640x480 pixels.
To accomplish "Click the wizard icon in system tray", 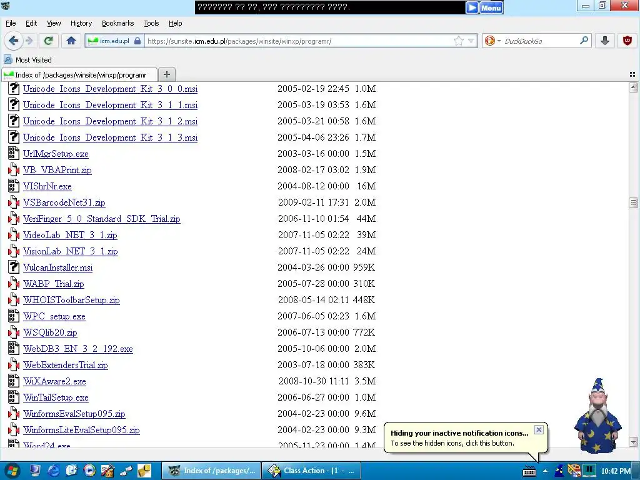I will click(559, 471).
